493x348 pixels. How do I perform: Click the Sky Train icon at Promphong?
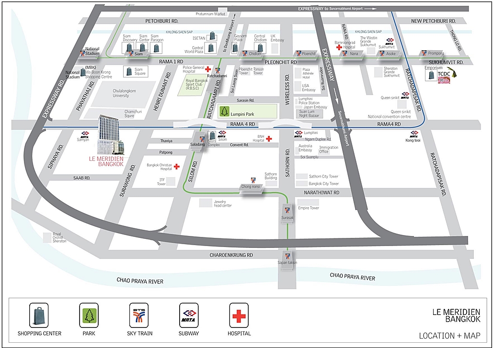pyautogui.click(x=424, y=53)
